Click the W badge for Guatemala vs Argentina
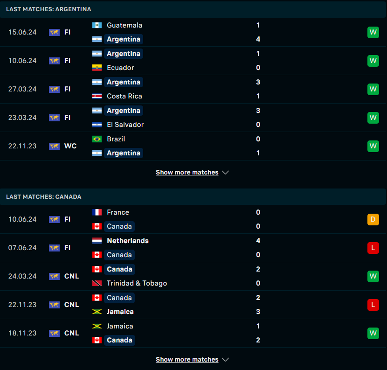This screenshot has width=387, height=370. click(373, 32)
